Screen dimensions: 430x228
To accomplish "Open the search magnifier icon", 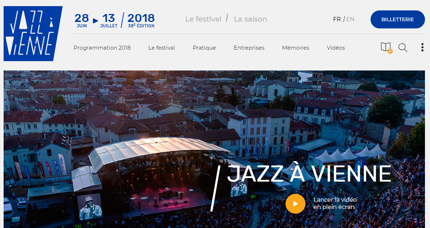I will point(403,47).
